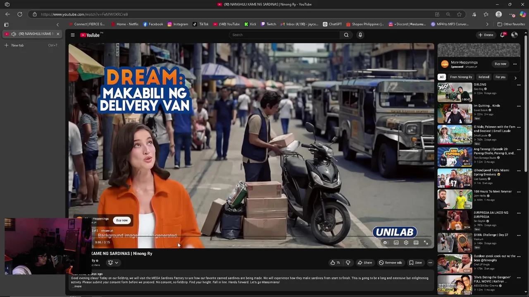
Task: Open options for Im Quitting... Kinda video
Action: point(519,106)
